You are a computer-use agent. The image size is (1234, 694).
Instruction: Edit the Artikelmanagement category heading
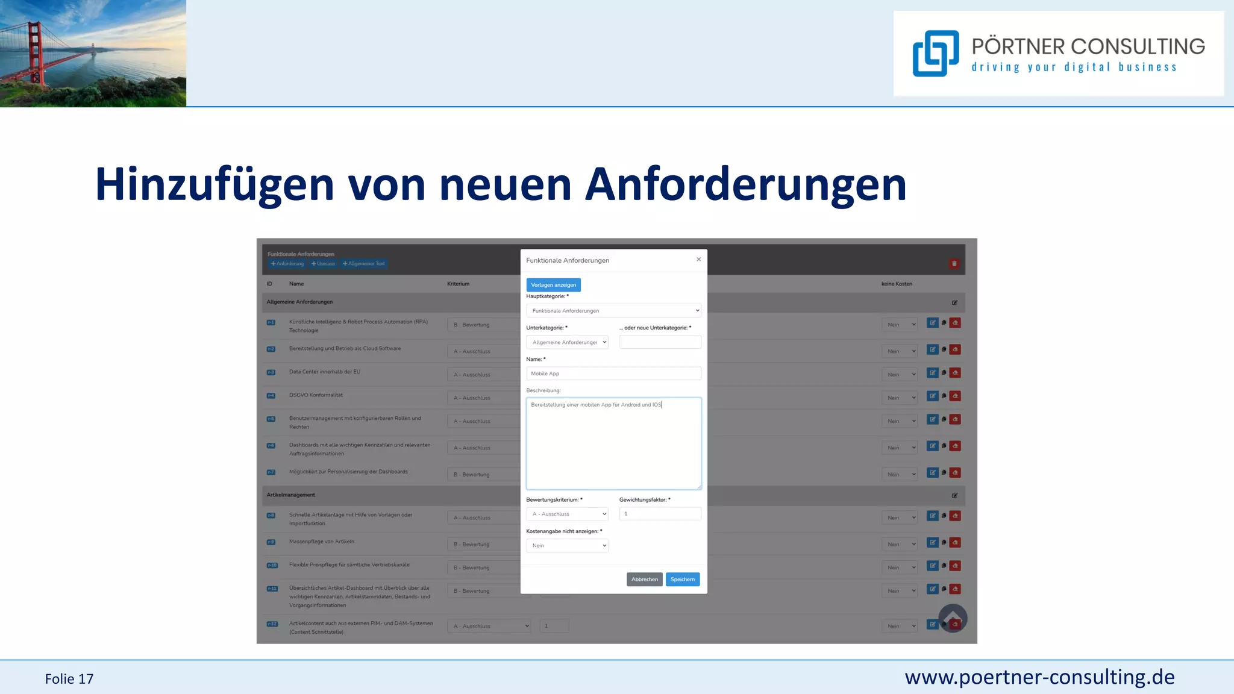pos(954,496)
